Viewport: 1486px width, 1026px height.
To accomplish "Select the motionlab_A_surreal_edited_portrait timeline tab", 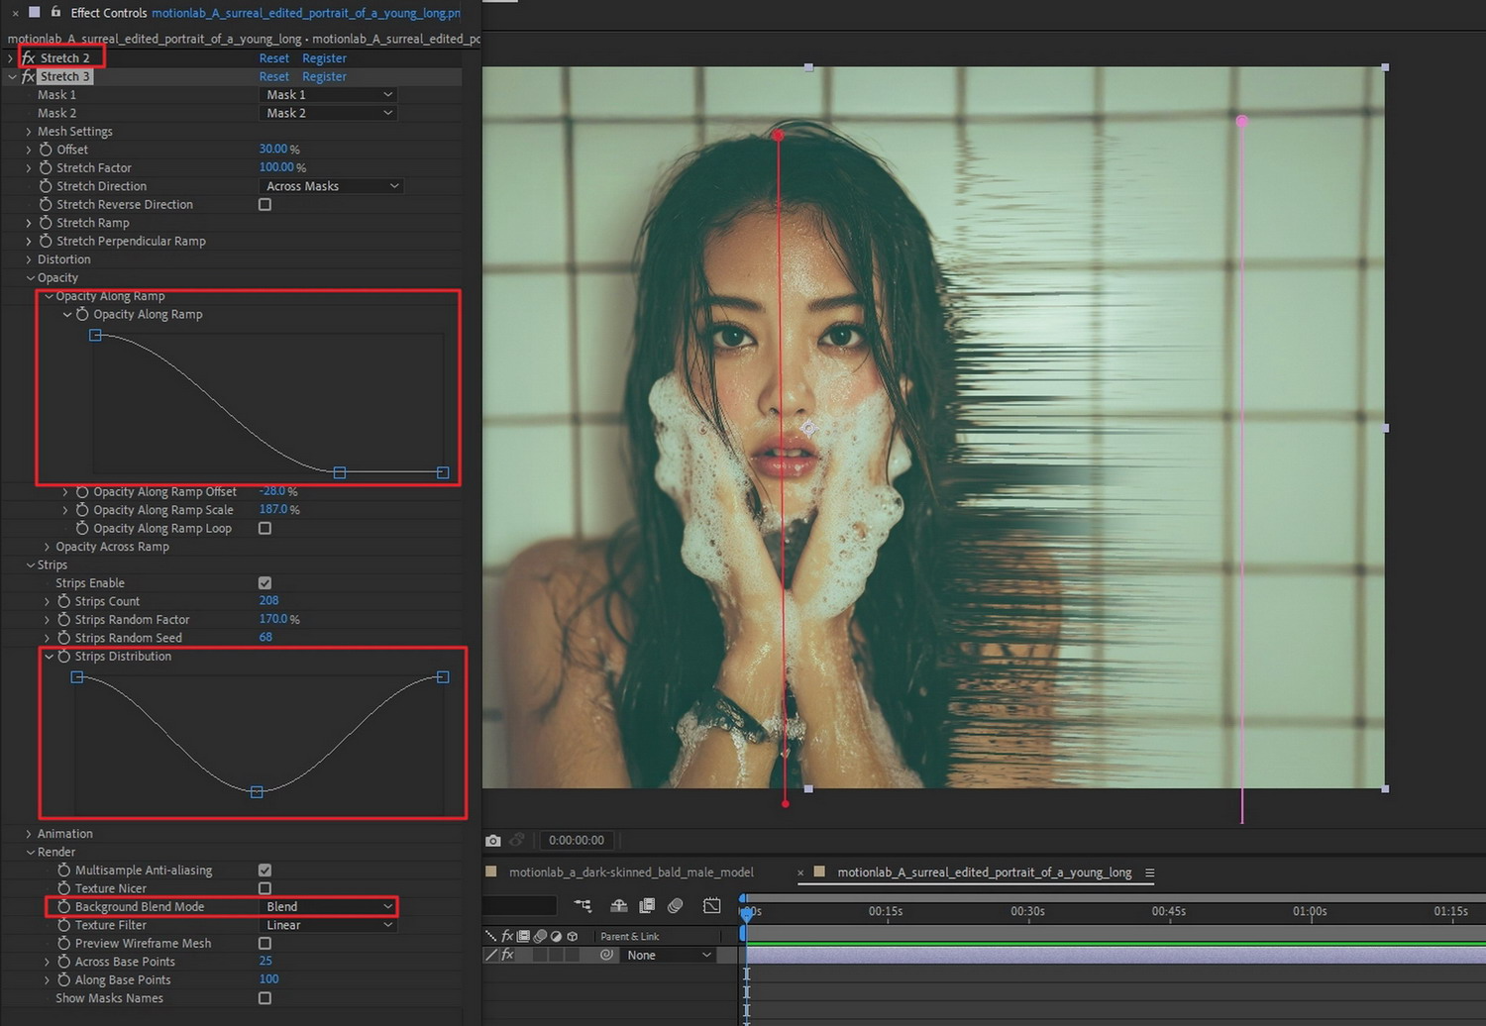I will coord(984,872).
